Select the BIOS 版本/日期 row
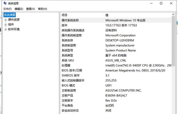The height and width of the screenshot is (114, 178). click(x=116, y=70)
